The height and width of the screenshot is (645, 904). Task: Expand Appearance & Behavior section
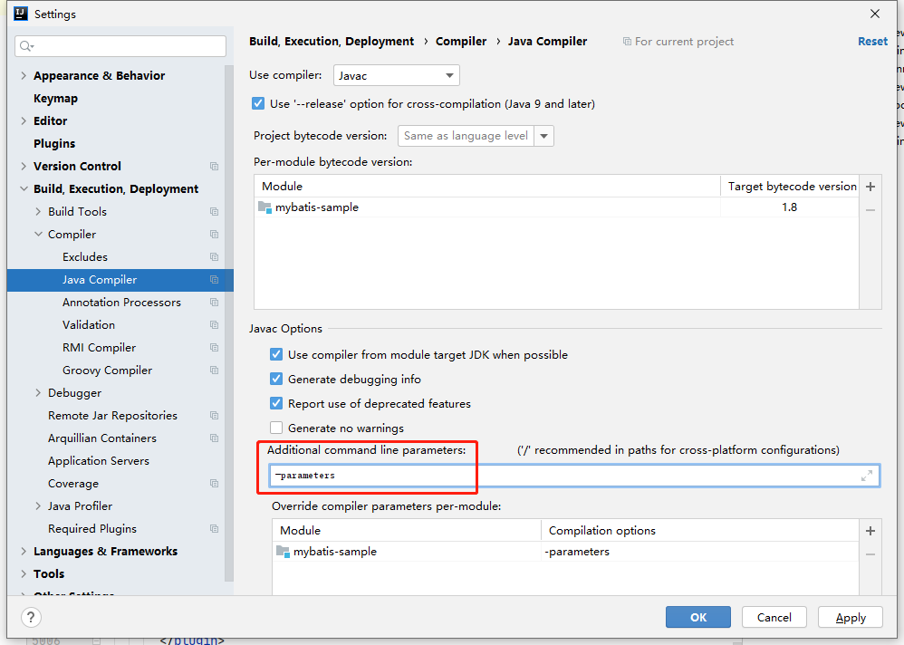(x=24, y=75)
